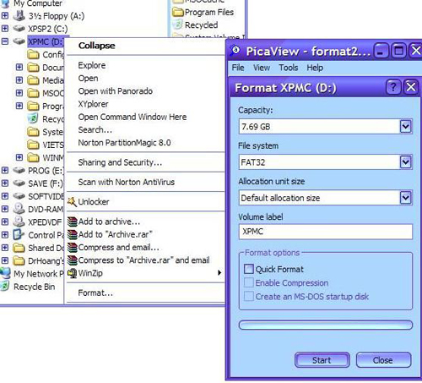
Task: Check Create an MS-DOS startup disk
Action: click(x=249, y=297)
